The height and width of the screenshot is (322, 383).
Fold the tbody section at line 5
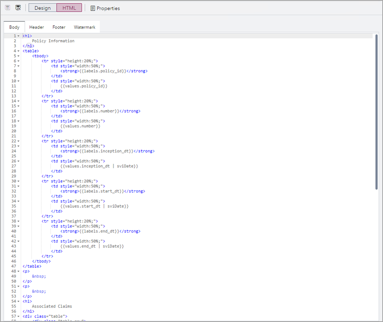[18, 56]
